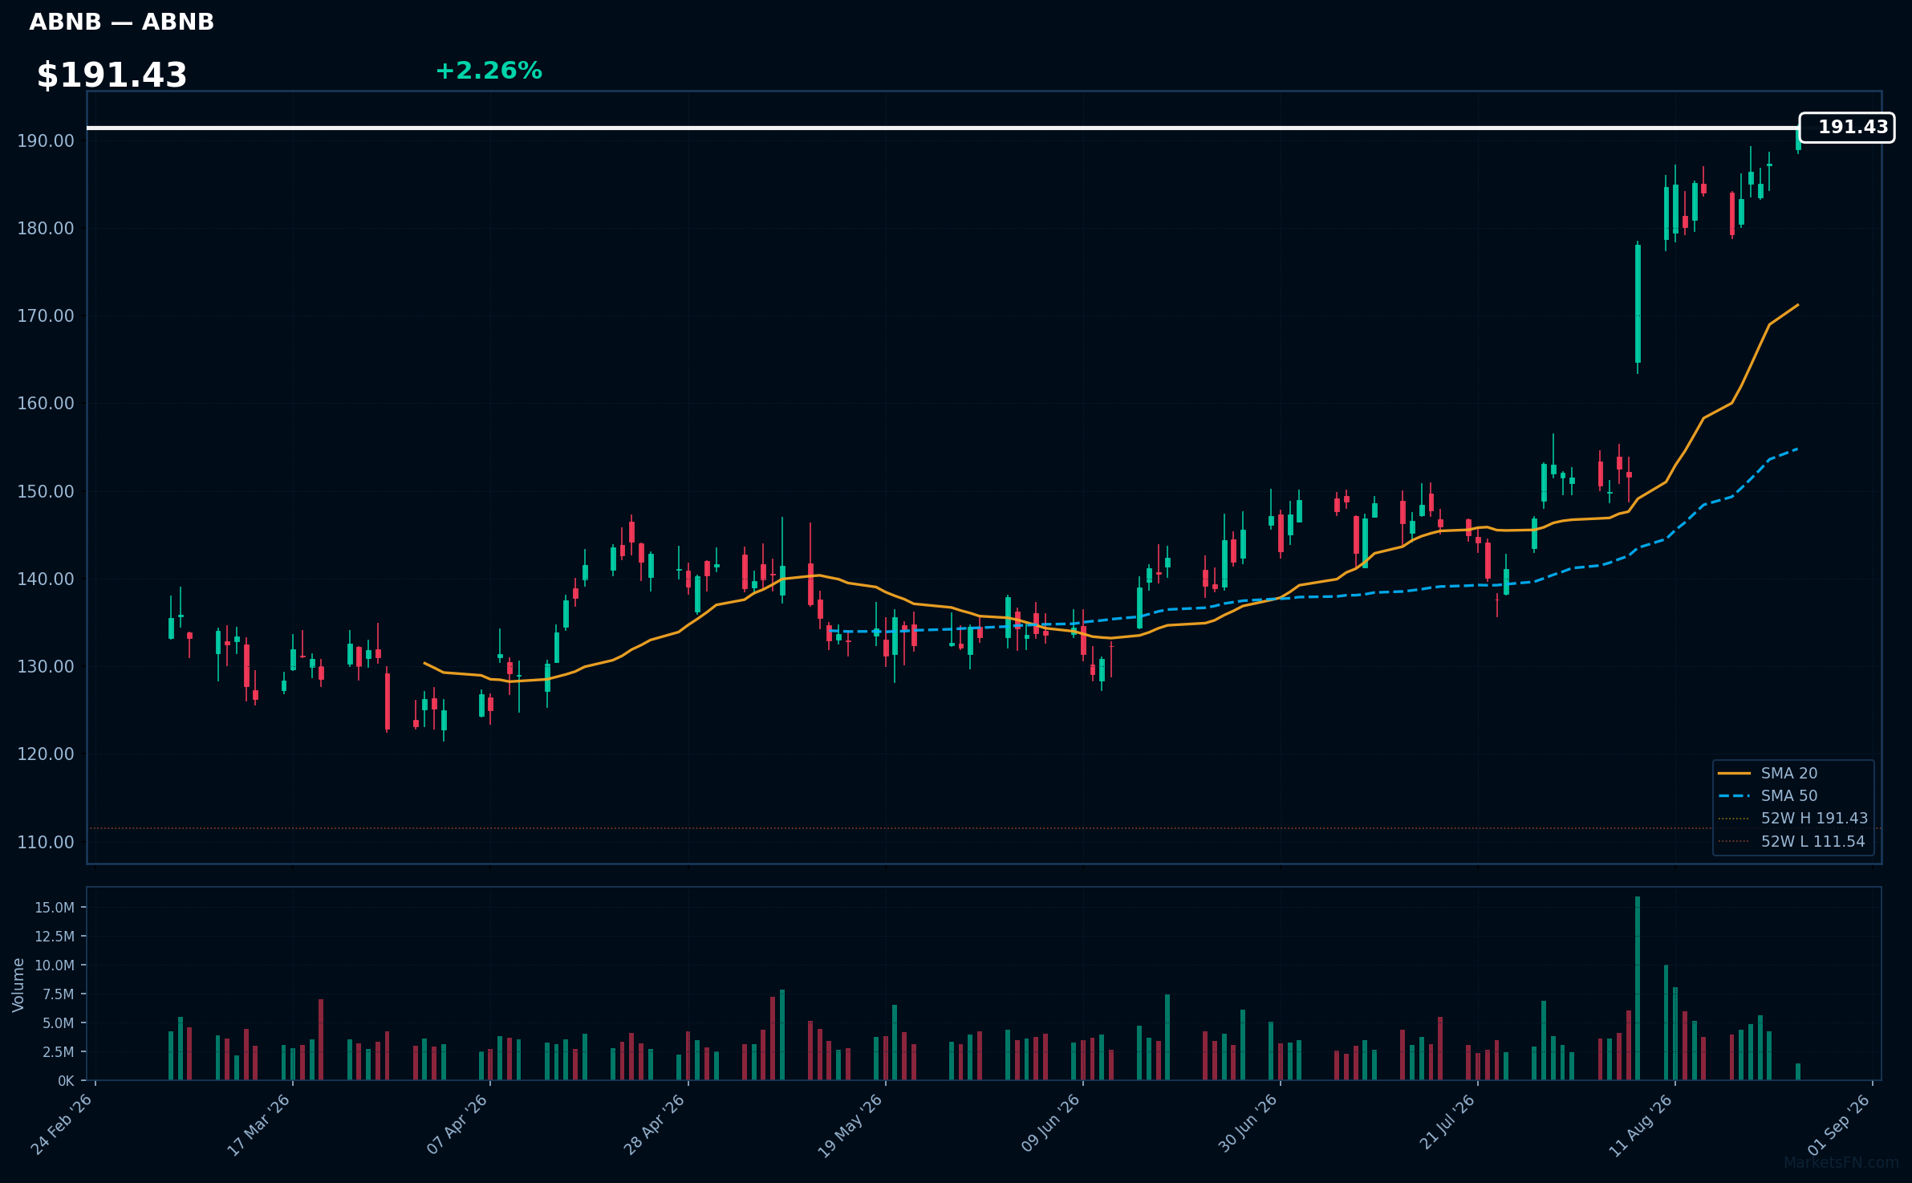
Task: Click the 07 Apr '26 date label
Action: pos(457,1124)
